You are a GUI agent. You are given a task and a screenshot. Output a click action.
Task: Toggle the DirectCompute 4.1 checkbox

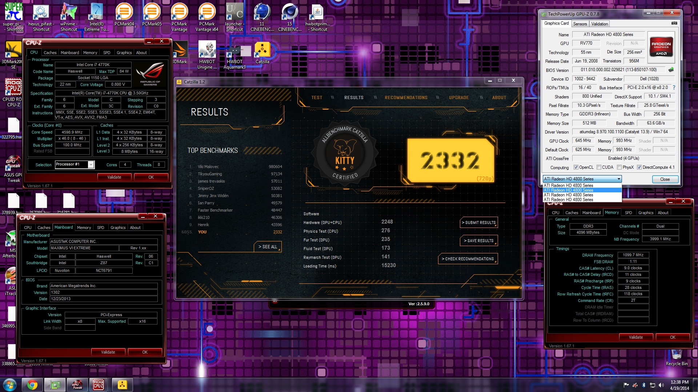(x=639, y=167)
